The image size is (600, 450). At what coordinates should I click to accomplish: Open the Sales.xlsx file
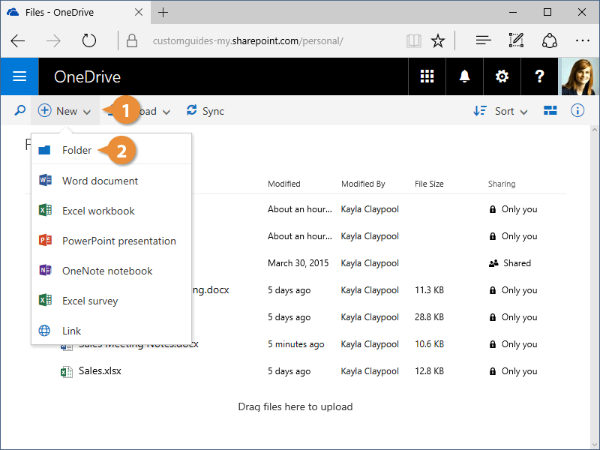pyautogui.click(x=100, y=371)
